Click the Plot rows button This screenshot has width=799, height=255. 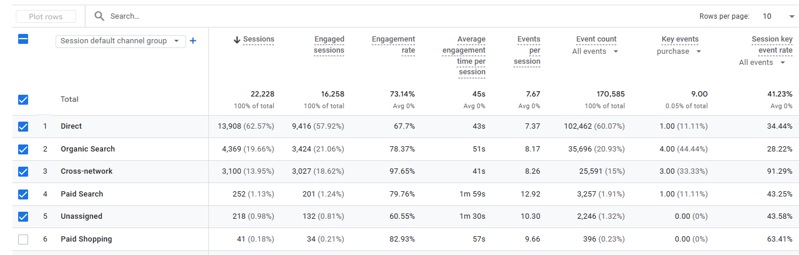pos(46,17)
